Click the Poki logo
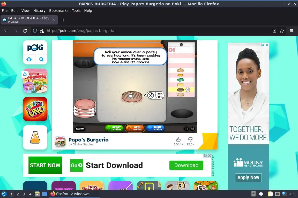298x198 pixels. [35, 47]
